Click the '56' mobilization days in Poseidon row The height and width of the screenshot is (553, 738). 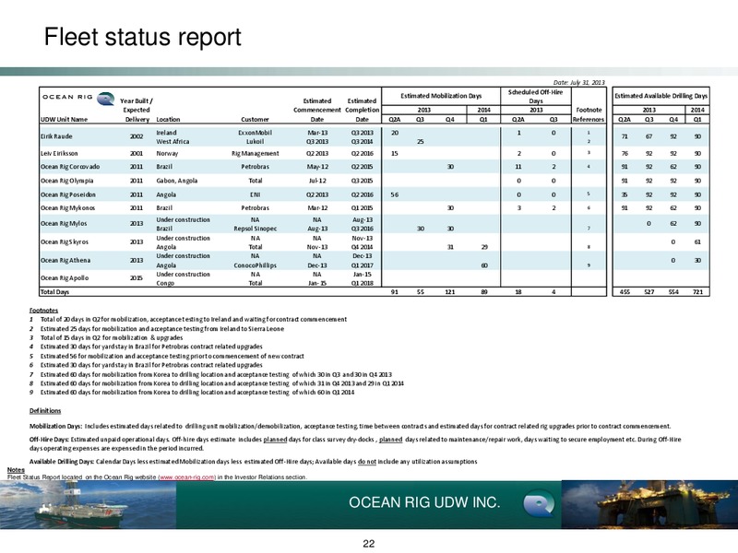395,194
